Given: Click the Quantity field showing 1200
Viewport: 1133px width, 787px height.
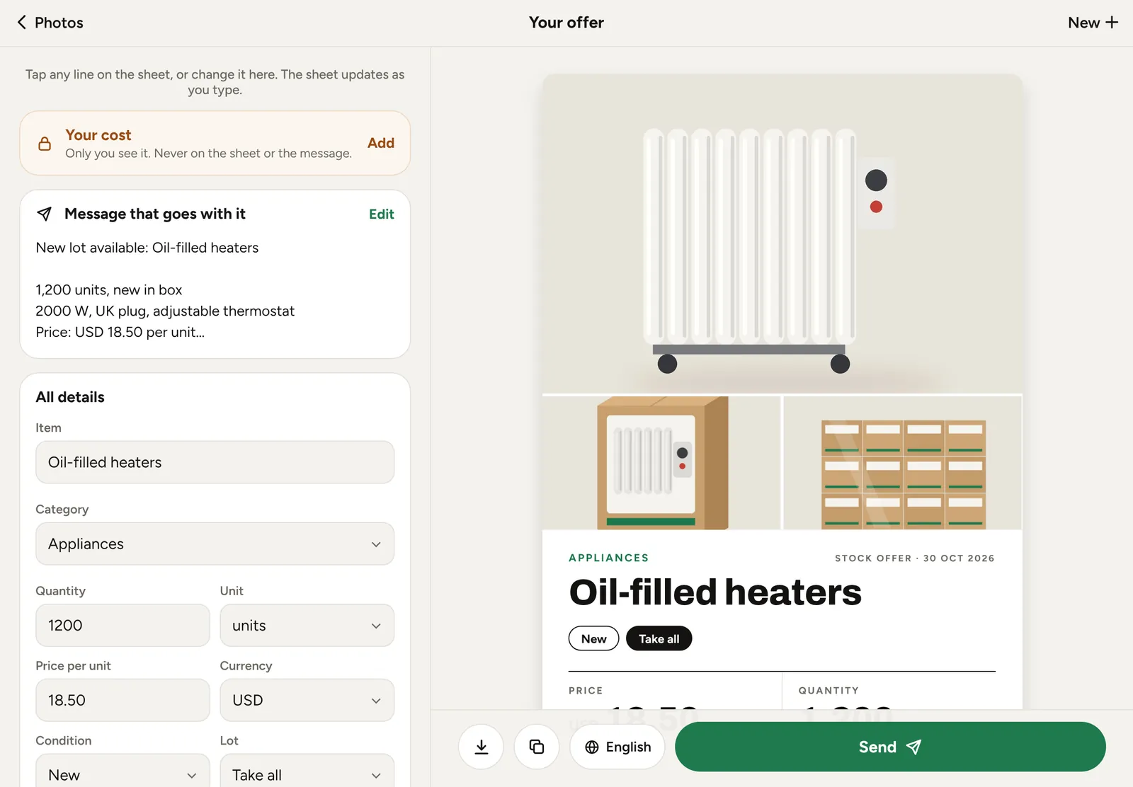Looking at the screenshot, I should click(123, 625).
